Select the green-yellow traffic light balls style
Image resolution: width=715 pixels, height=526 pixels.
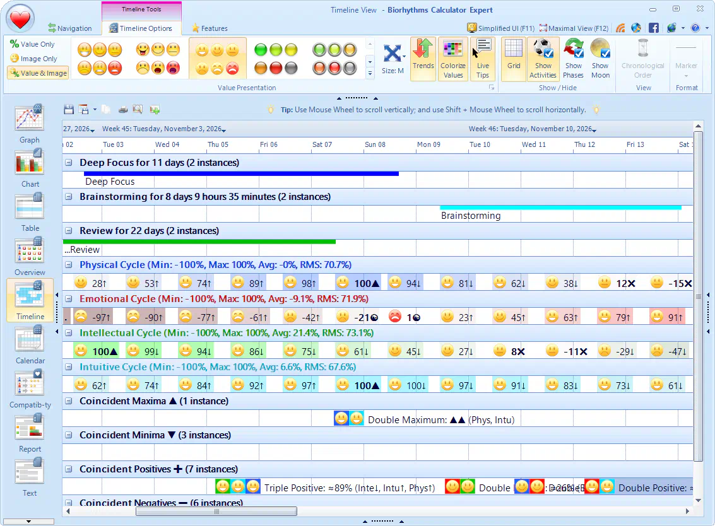click(x=275, y=59)
